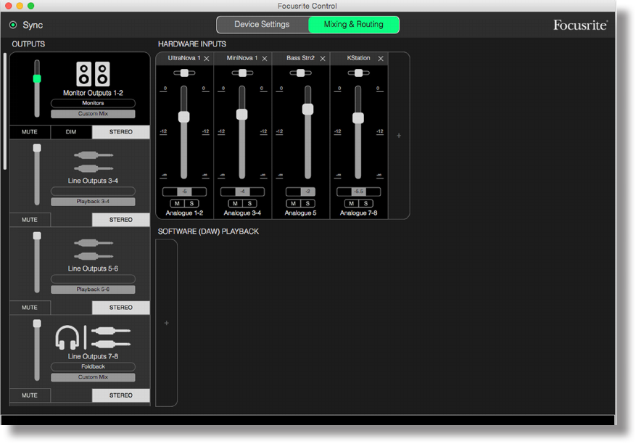Screen dimensions: 636x444
Task: Click the MiniNova 1 channel fader handle
Action: tap(242, 115)
